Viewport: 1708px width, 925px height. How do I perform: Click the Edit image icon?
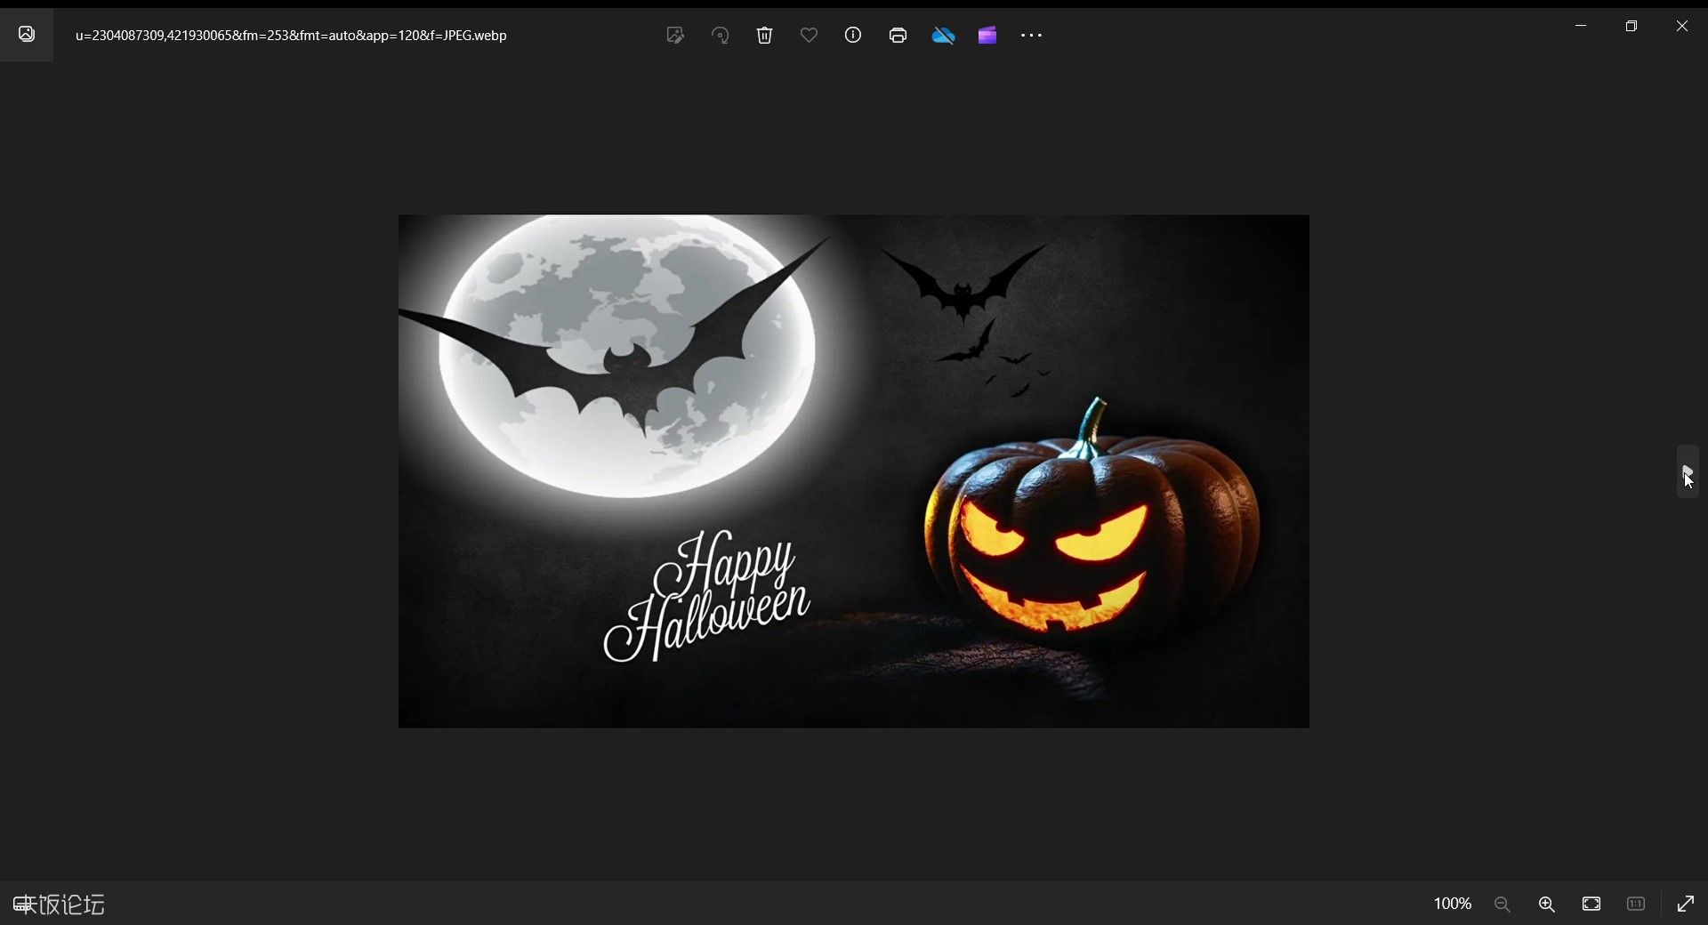675,36
